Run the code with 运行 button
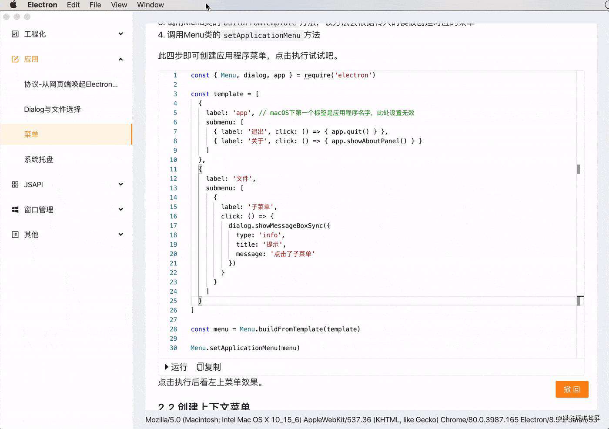Screen dimensions: 609x429 (176, 367)
